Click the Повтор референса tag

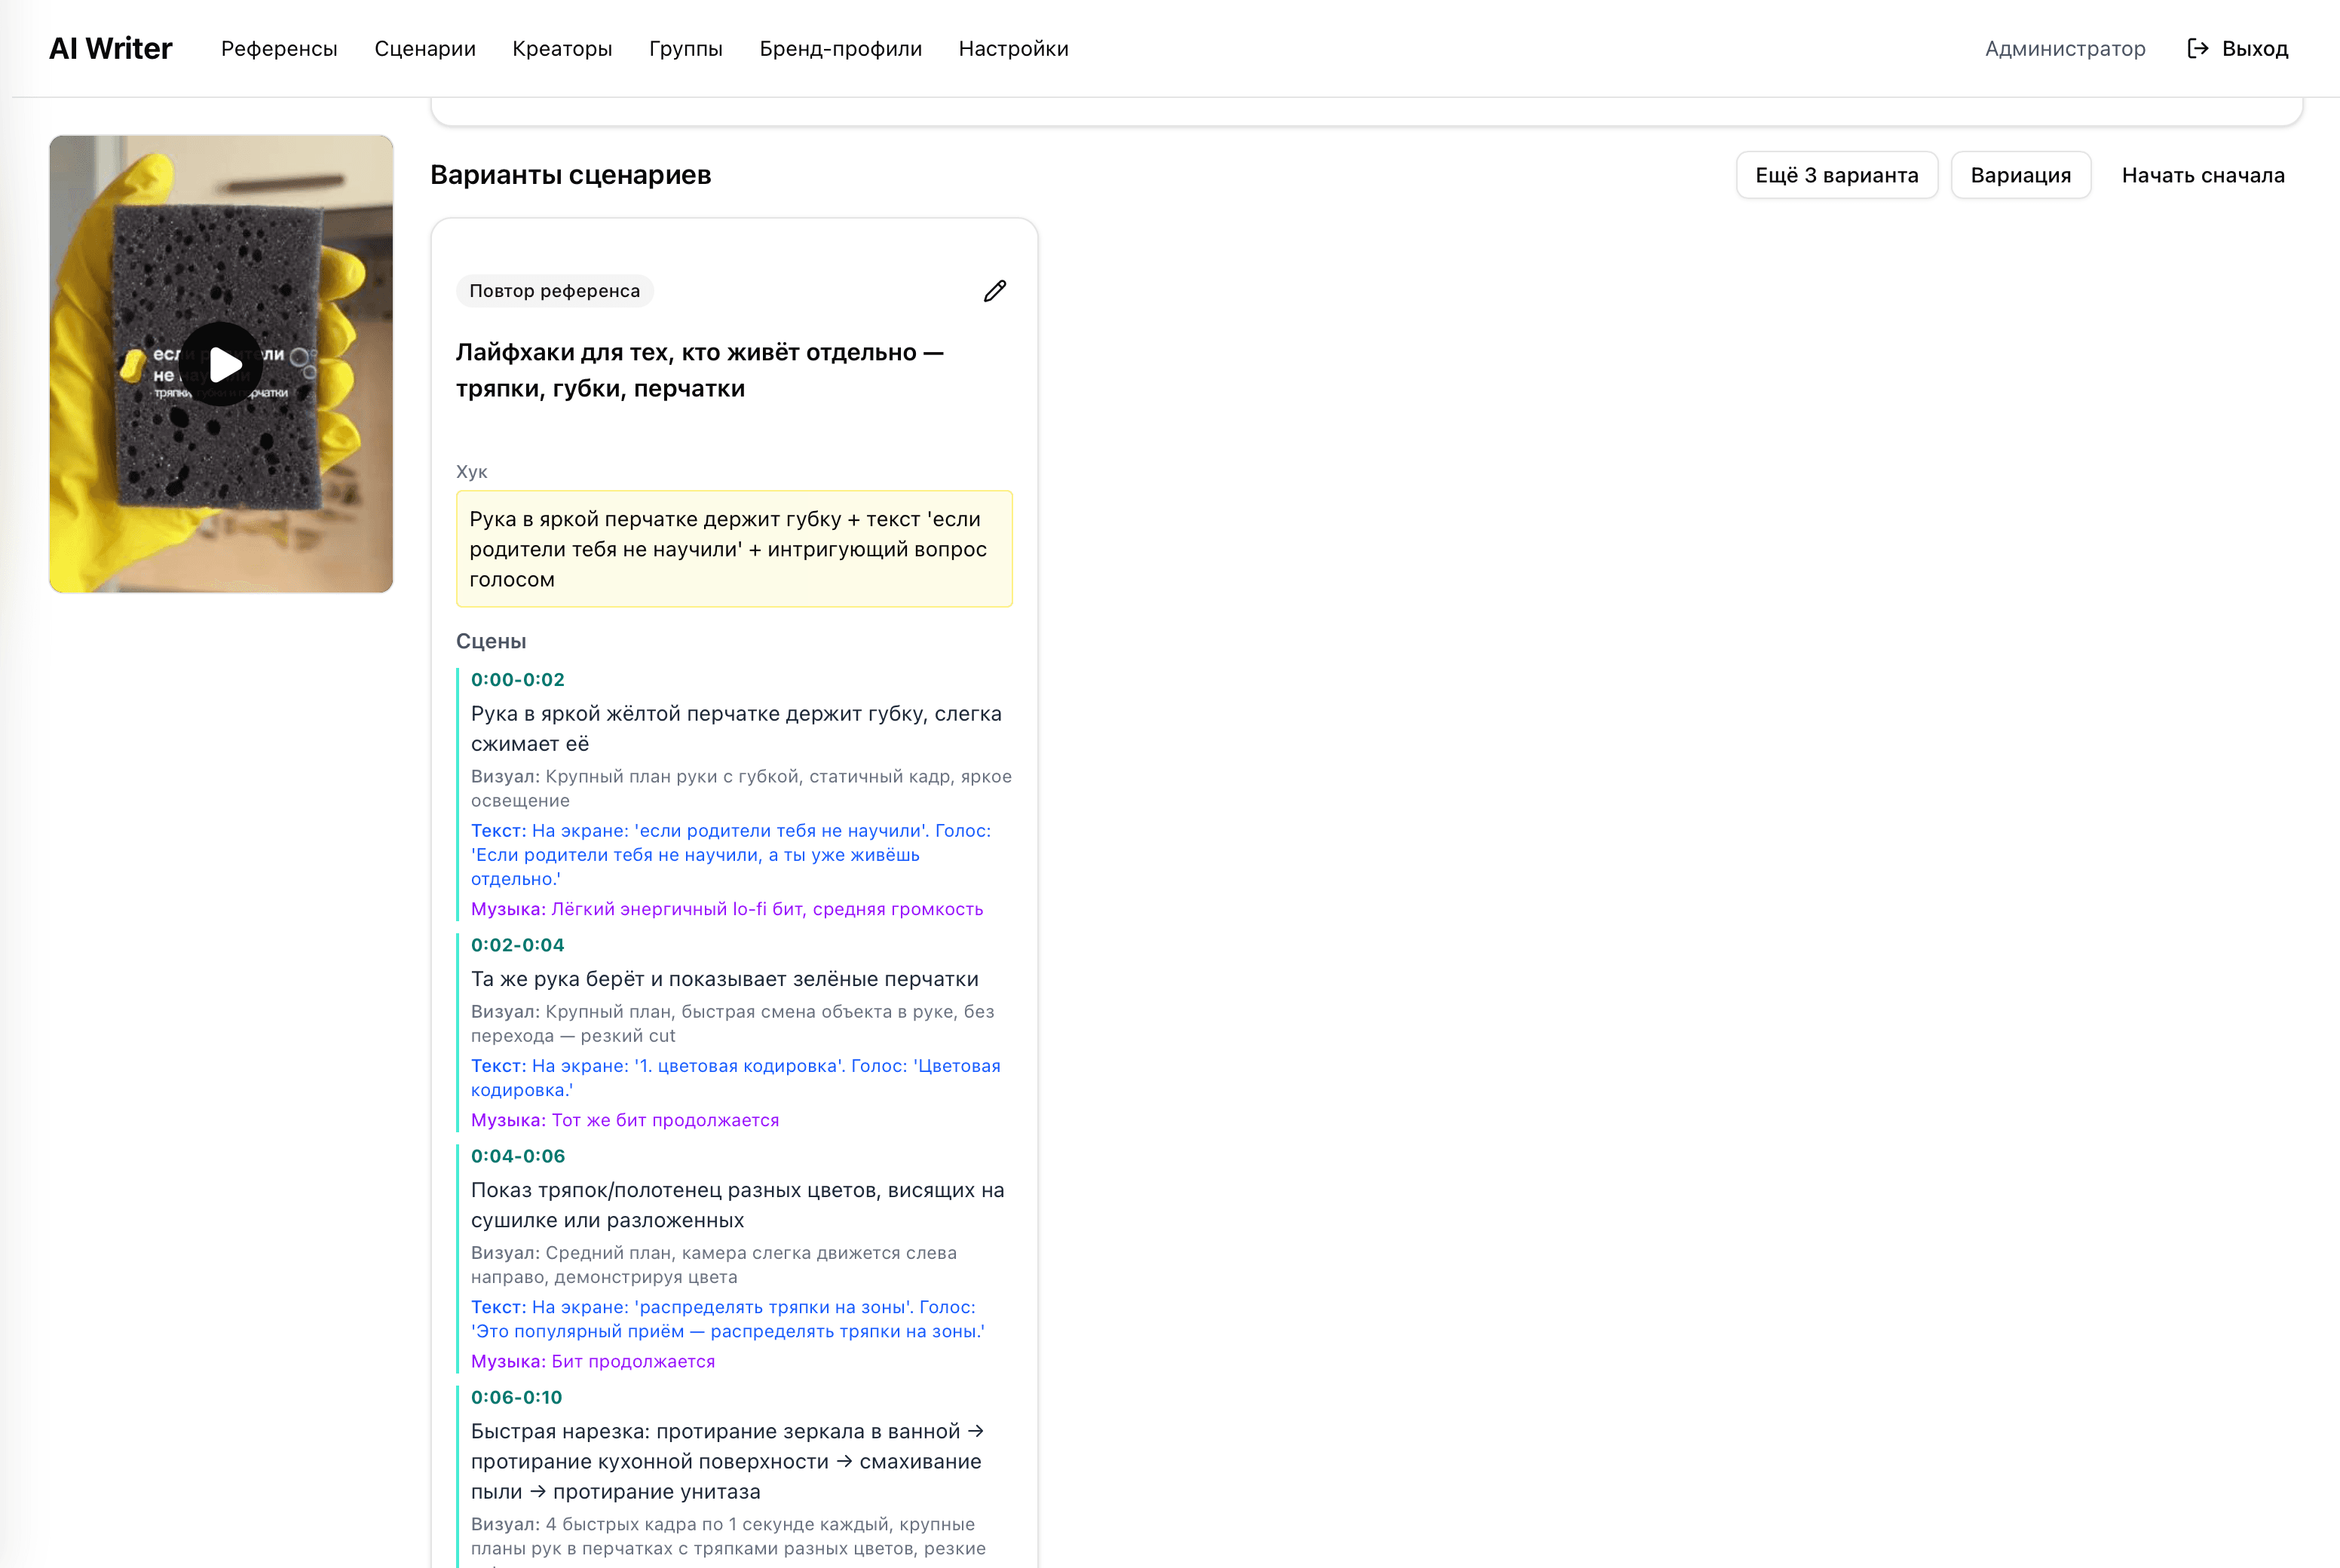click(555, 291)
